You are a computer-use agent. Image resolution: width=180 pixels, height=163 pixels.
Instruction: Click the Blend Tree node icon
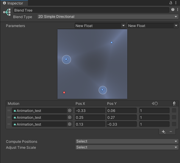tap(7, 12)
